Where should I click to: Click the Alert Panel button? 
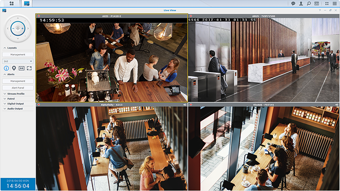[x=17, y=88]
